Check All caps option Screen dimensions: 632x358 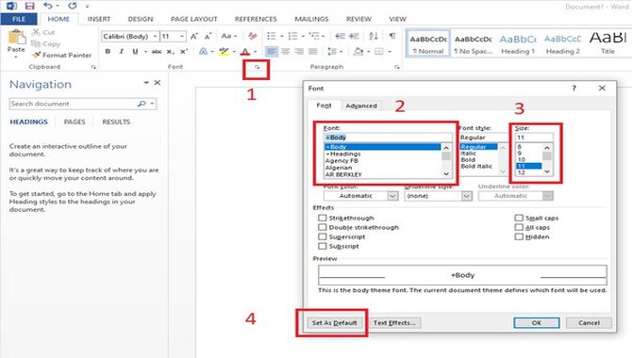pos(519,227)
